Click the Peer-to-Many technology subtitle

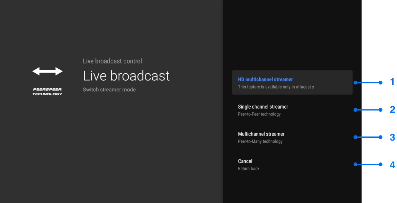click(x=260, y=141)
